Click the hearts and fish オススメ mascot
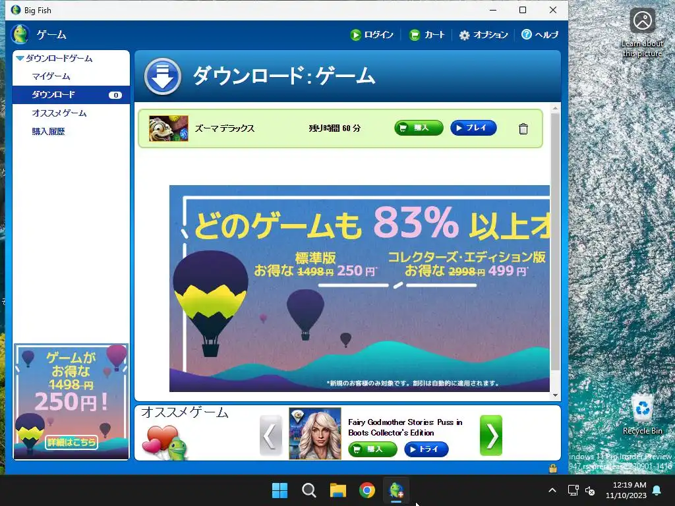 pyautogui.click(x=165, y=442)
